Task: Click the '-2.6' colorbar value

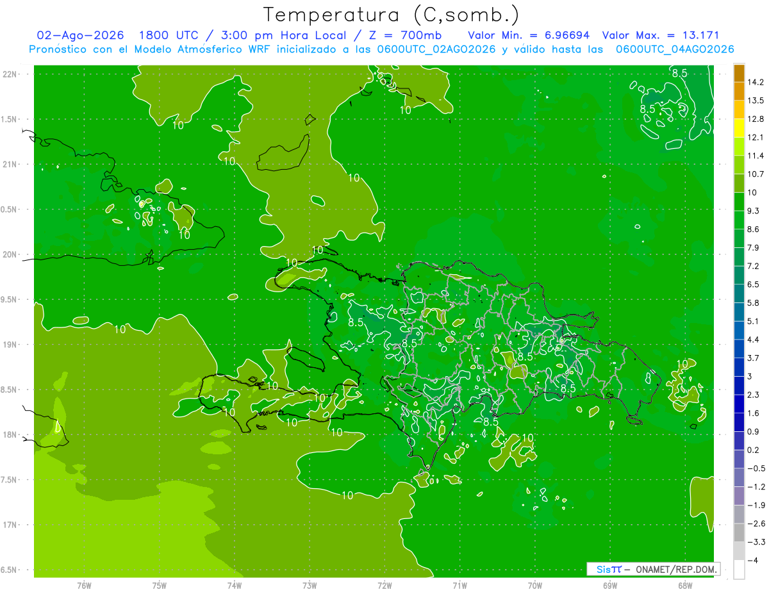Action: click(756, 524)
